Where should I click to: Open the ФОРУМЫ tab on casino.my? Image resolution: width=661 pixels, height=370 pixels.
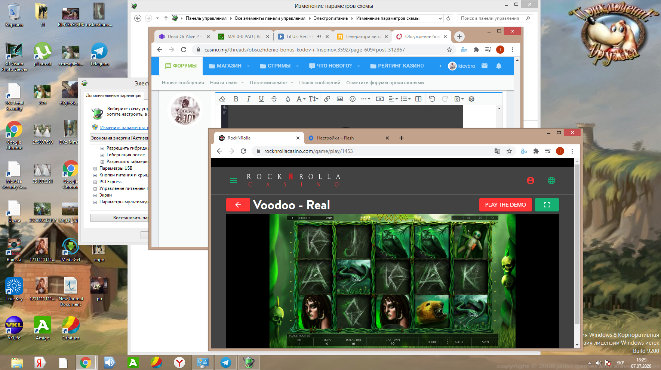(x=181, y=66)
